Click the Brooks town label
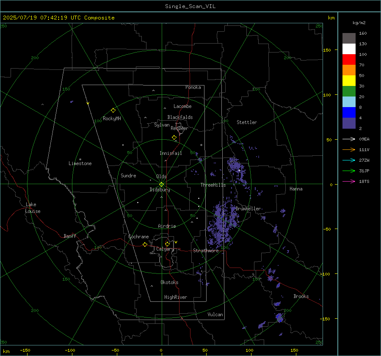 301,296
